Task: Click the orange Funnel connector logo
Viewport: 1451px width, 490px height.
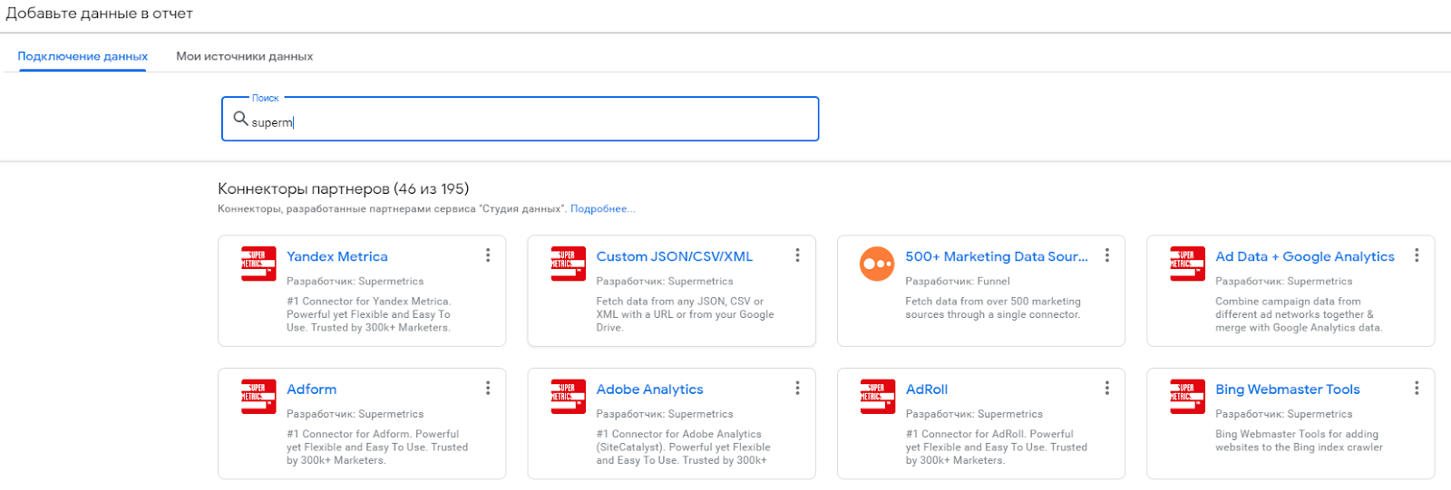Action: tap(877, 264)
